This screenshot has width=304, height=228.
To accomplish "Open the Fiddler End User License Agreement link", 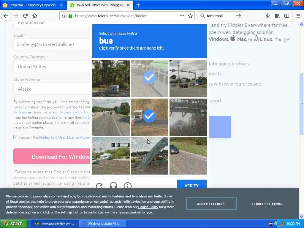I will point(64,137).
